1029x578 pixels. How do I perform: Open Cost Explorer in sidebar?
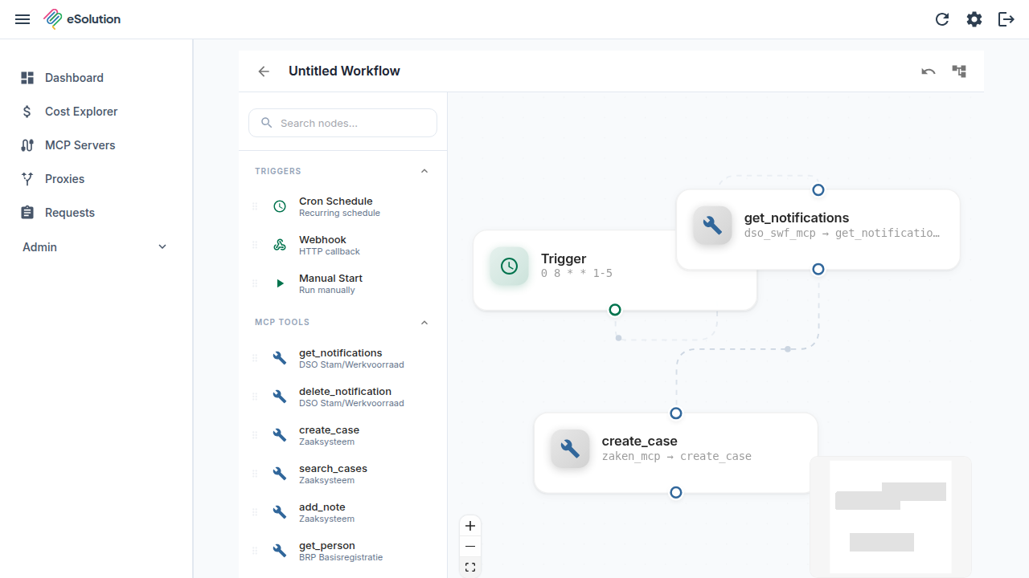[x=96, y=112]
